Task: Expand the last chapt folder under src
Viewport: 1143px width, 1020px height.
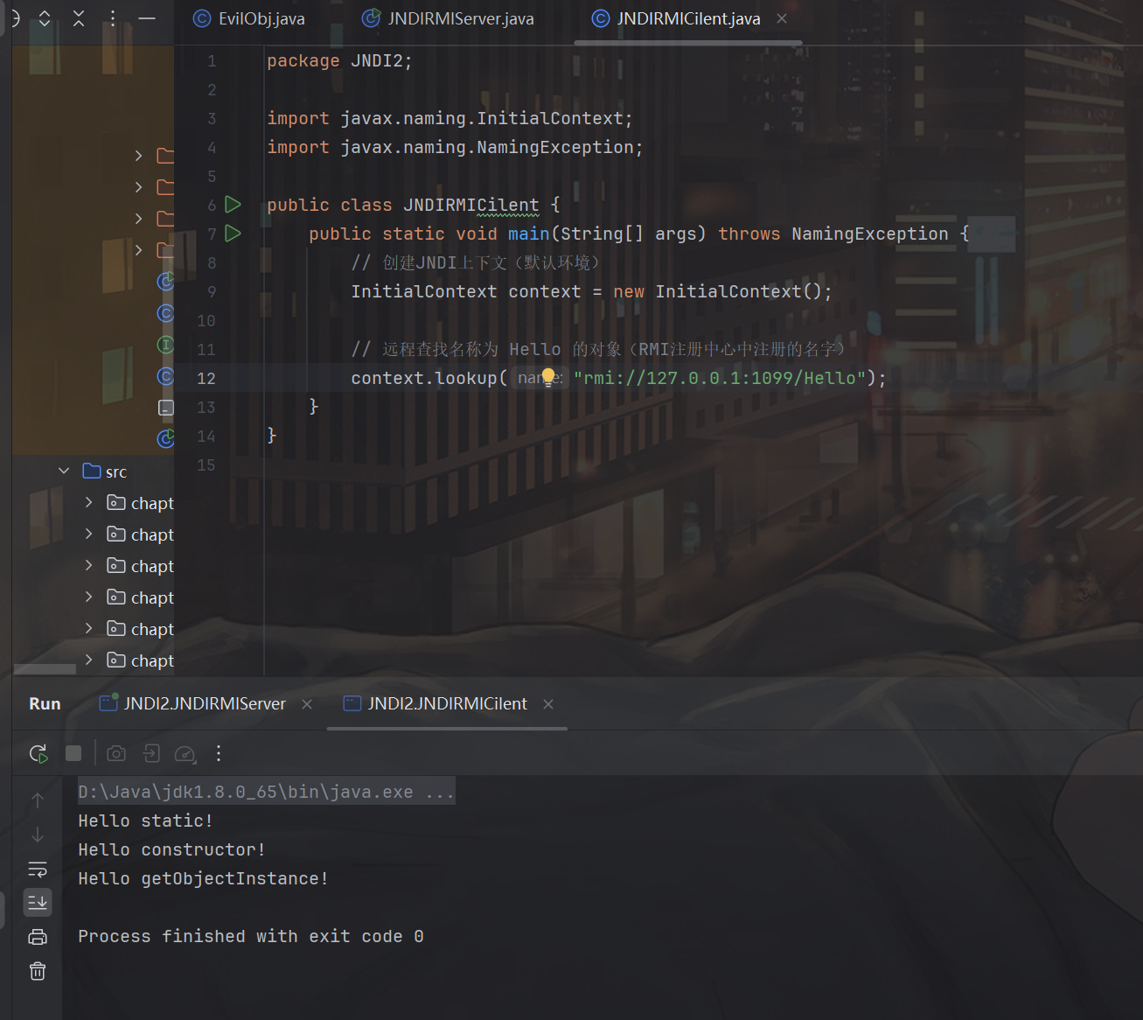Action: click(x=88, y=660)
